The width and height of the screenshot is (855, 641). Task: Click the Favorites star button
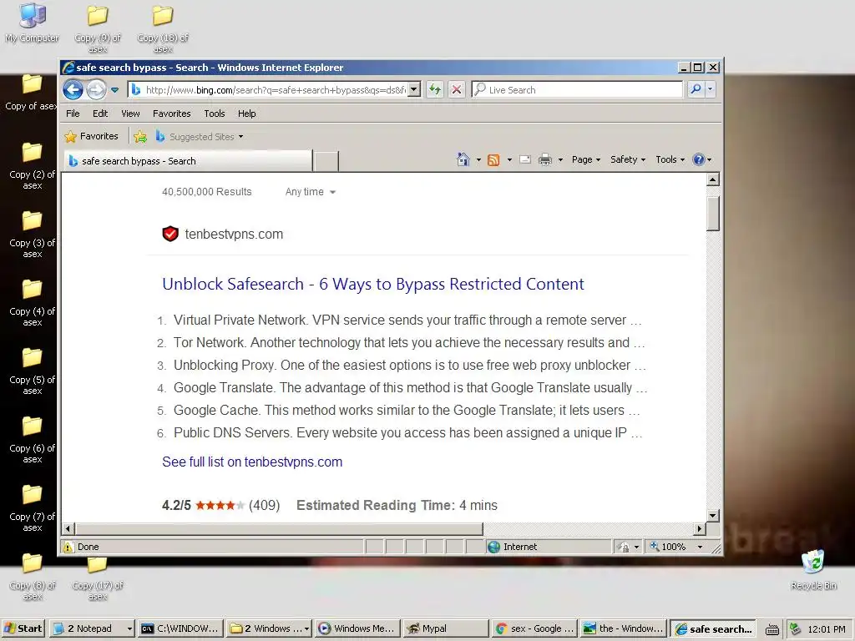91,136
